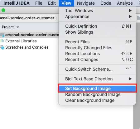Screen dimensions: 140x129
Task: Expand the Appearance submenu arrow
Action: [130, 17]
